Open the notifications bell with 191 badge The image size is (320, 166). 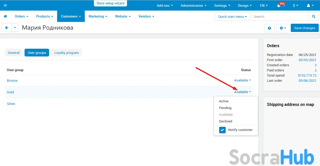click(279, 6)
